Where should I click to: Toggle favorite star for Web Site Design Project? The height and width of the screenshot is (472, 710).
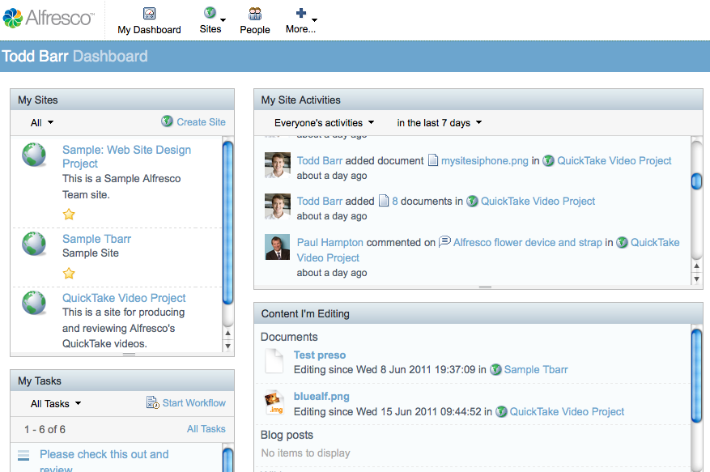69,215
